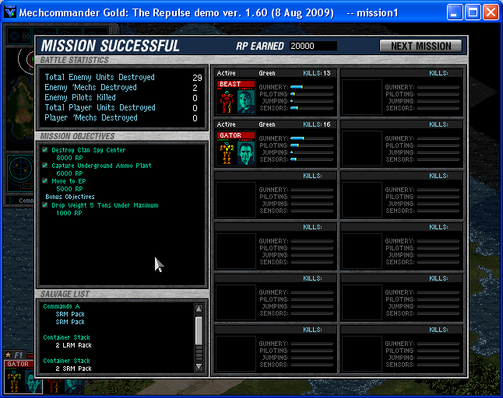This screenshot has height=398, width=503.
Task: Click Commando A in salvage list
Action: tap(62, 306)
